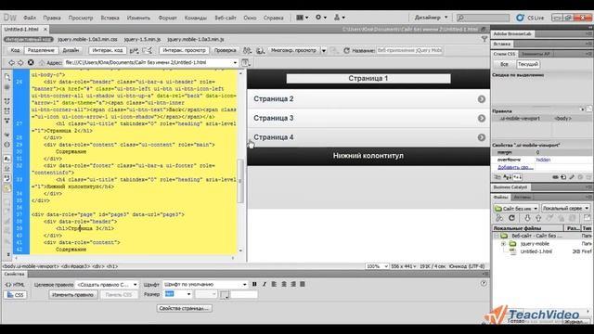The image size is (594, 334).
Task: Click the Проверка button
Action: [225, 50]
